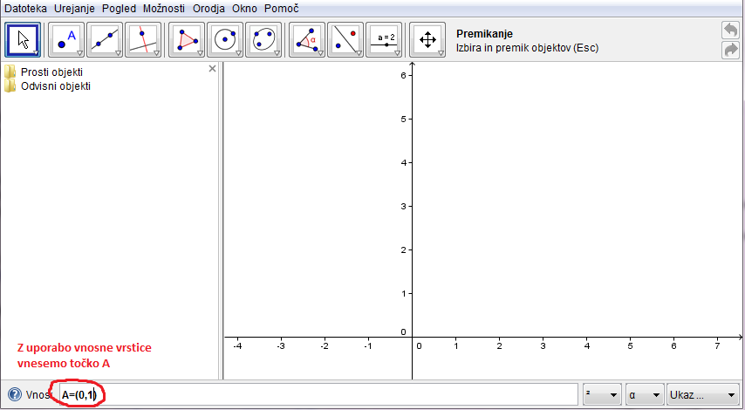
Task: Select the Slider a=2 tool
Action: [x=385, y=39]
